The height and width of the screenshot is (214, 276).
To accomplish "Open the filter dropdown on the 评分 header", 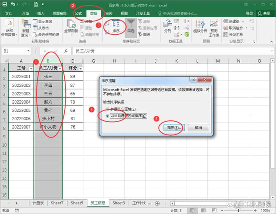I will coord(81,69).
